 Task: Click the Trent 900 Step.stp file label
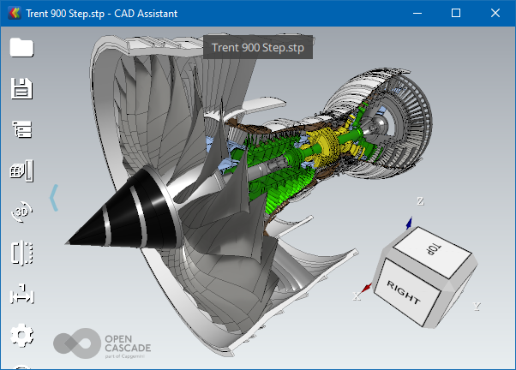[x=258, y=48]
